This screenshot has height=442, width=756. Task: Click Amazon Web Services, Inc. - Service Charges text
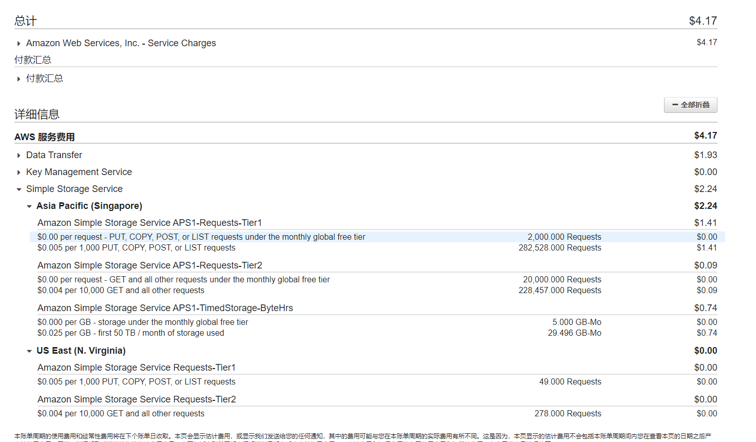121,43
